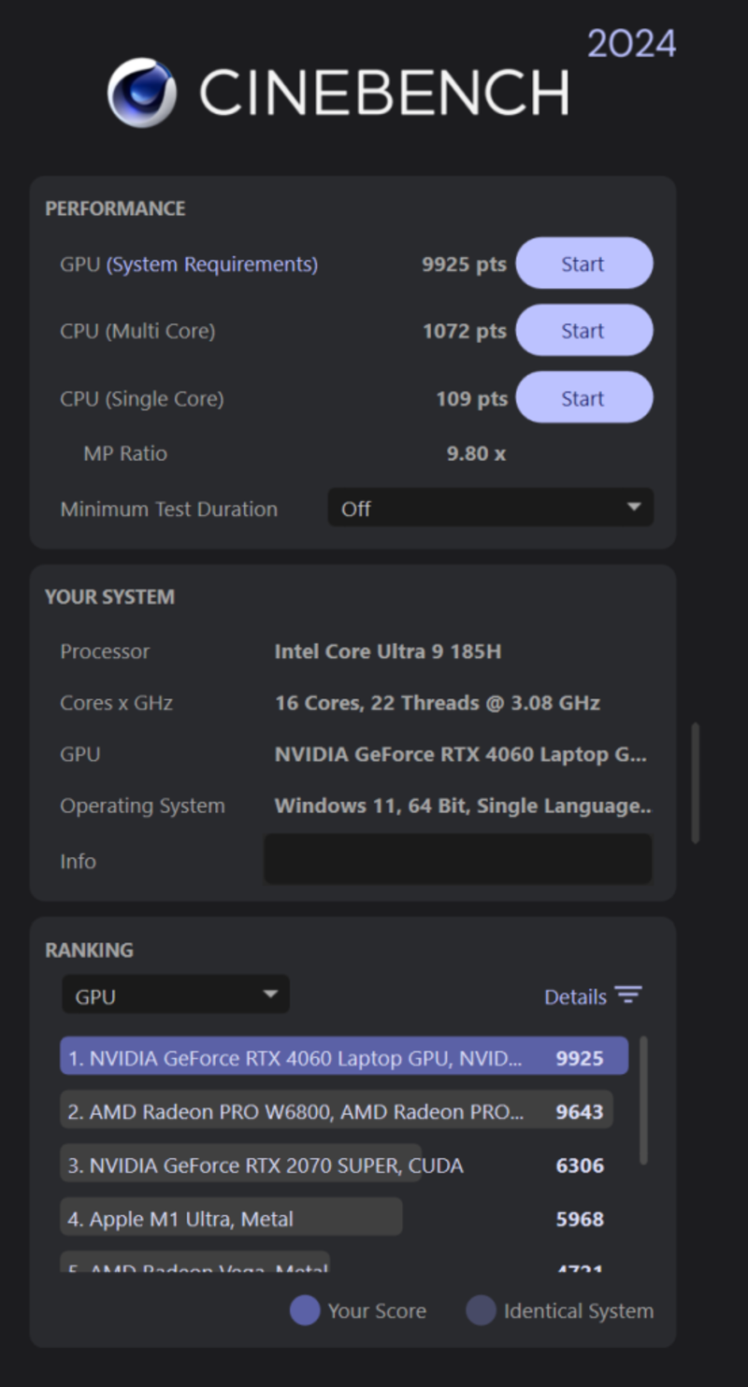Click the Windows 11, 64 Bit operating system value
The height and width of the screenshot is (1387, 748).
coord(463,806)
